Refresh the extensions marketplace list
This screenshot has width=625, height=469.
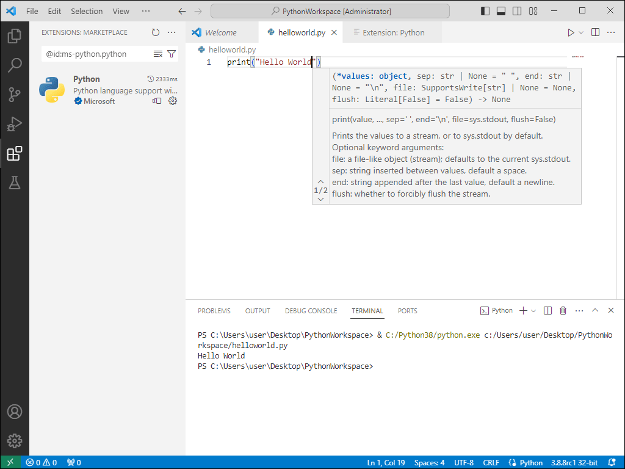[156, 32]
